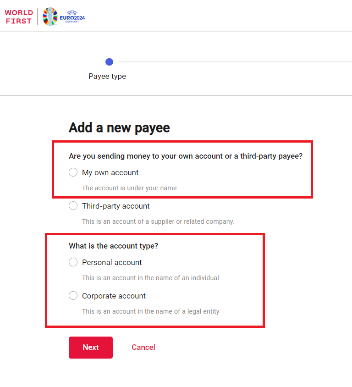
Task: Click the blue Payee type step dot
Action: (x=109, y=62)
